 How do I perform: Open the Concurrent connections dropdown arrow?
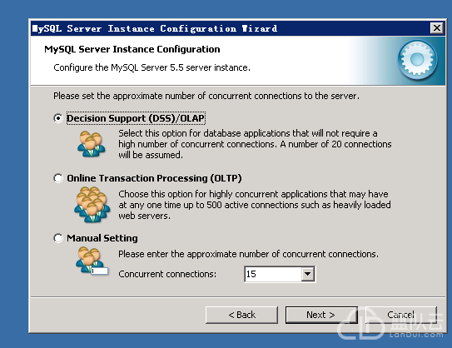pyautogui.click(x=308, y=274)
